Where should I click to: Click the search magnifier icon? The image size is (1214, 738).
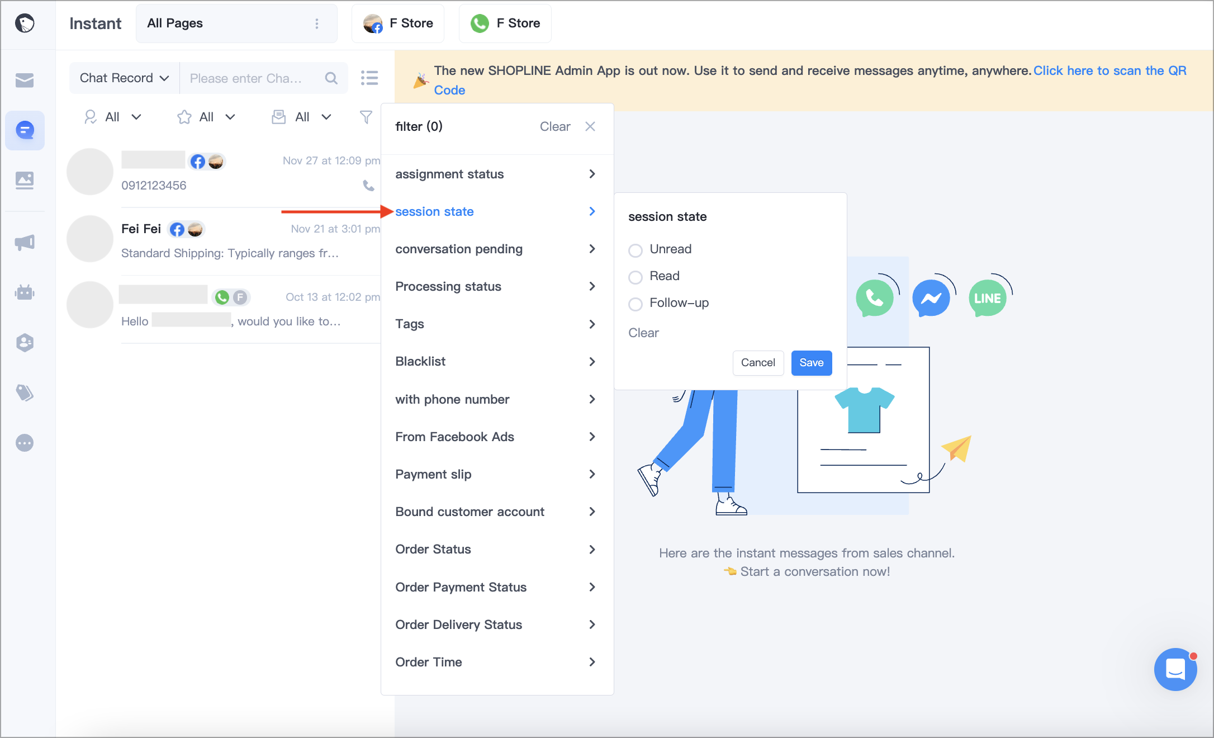point(331,78)
